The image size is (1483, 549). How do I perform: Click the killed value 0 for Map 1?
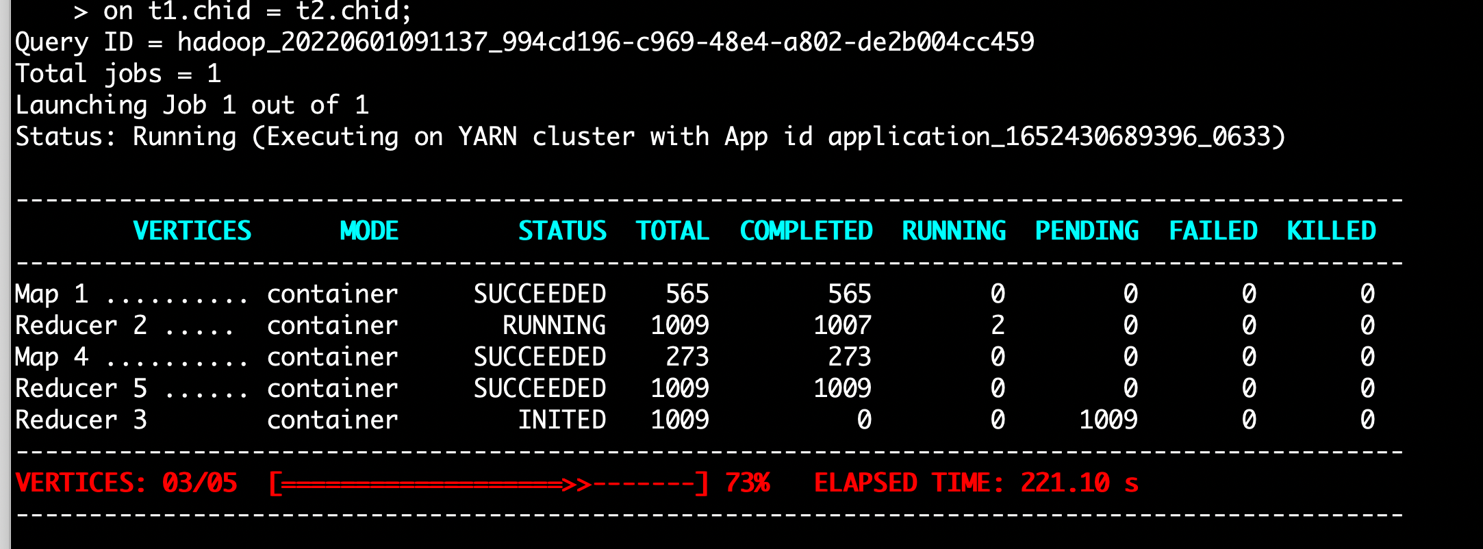[x=1367, y=294]
